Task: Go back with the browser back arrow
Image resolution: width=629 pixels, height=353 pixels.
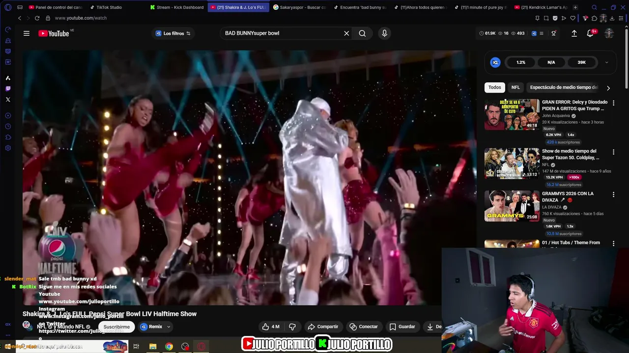Action: point(20,18)
